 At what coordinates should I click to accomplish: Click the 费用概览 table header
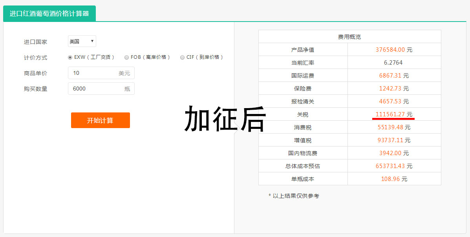[x=349, y=37]
